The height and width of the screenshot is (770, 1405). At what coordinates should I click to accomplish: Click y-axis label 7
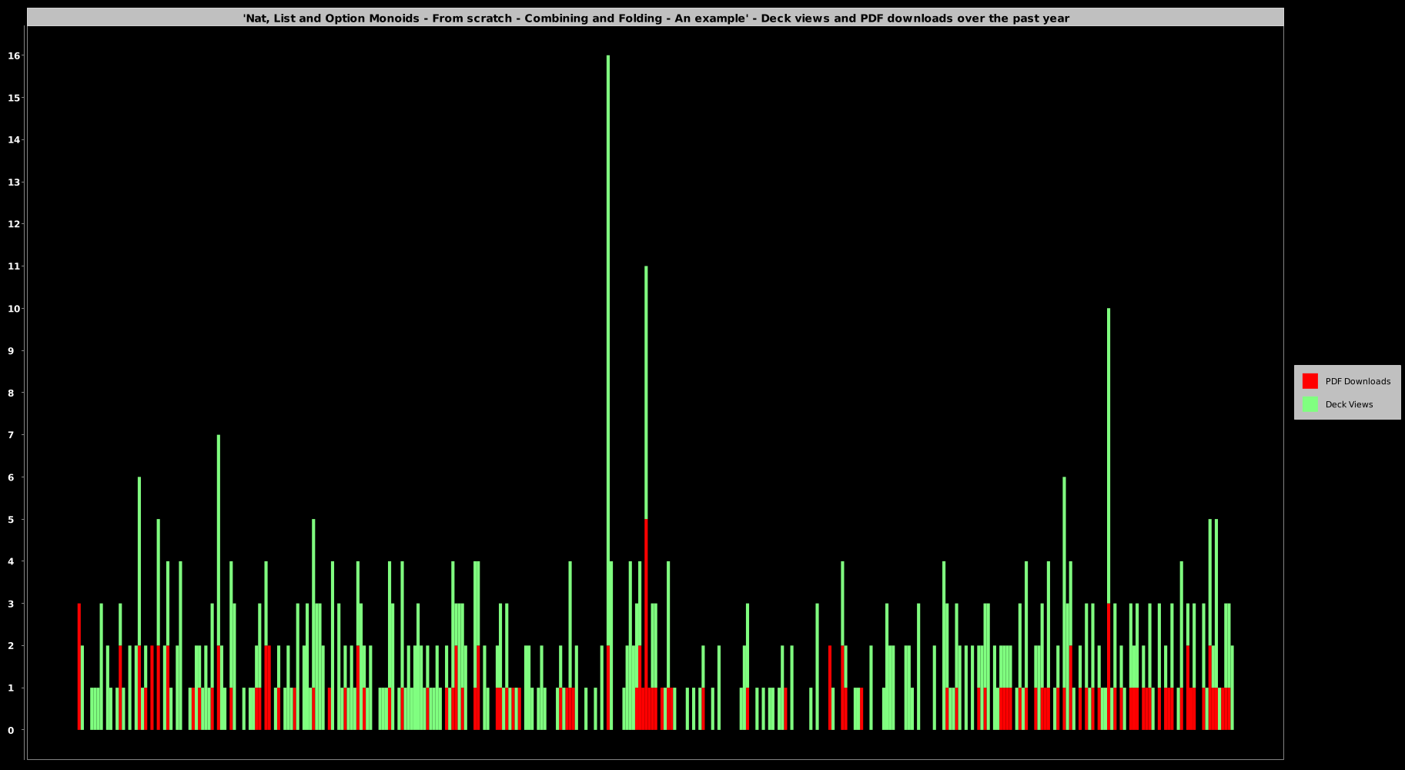[x=11, y=435]
